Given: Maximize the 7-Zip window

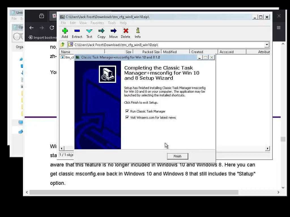Looking at the screenshot, I should point(261,17).
